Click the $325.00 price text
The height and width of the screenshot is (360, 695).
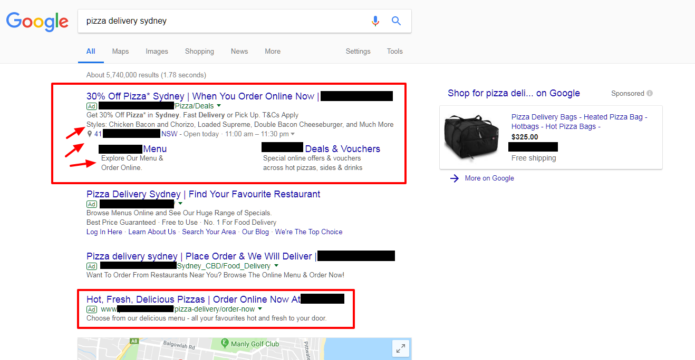pyautogui.click(x=525, y=137)
